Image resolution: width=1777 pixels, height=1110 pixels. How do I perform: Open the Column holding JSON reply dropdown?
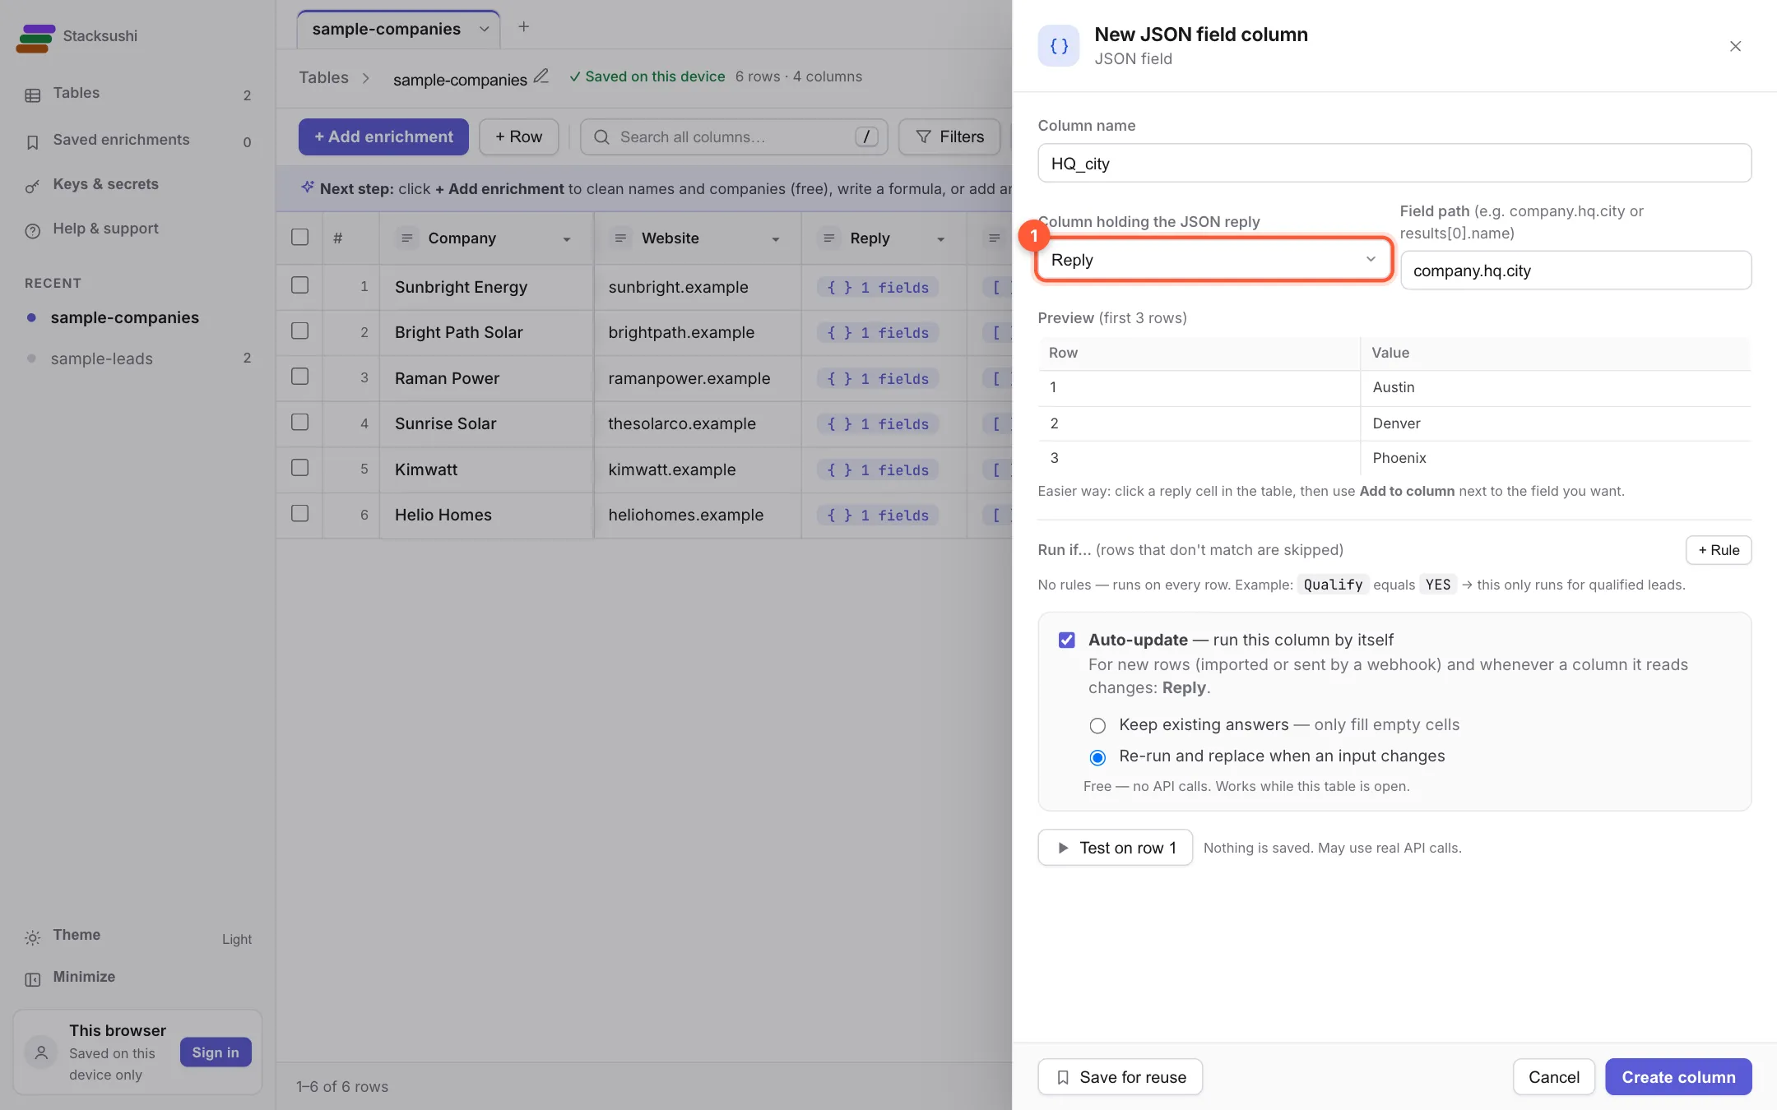tap(1213, 260)
